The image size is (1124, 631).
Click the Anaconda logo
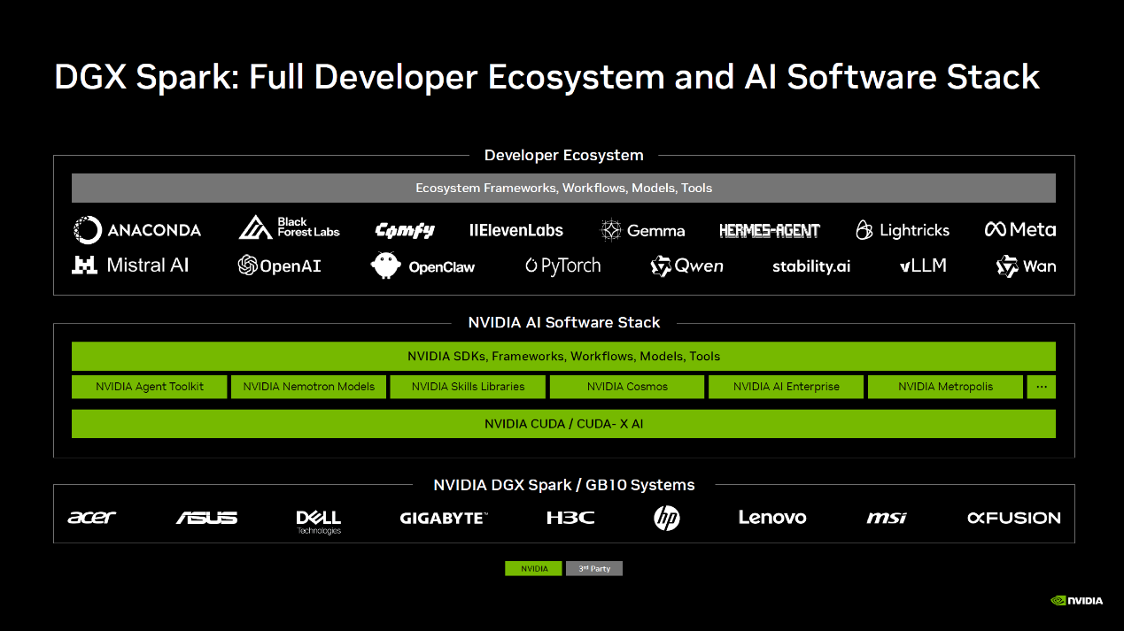137,230
